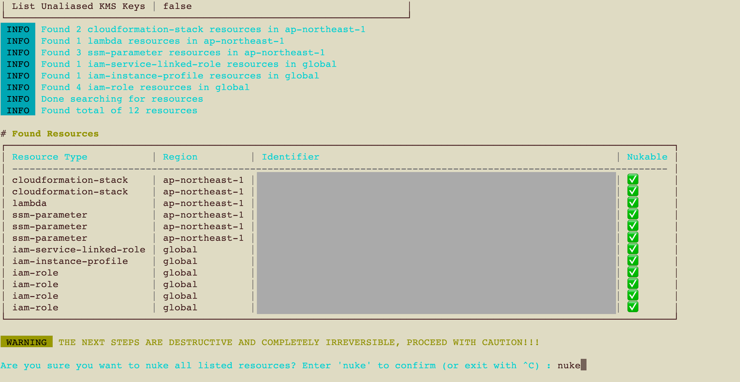Click the checkmark for the iam-service-linked-role row
The height and width of the screenshot is (382, 740).
pos(633,249)
